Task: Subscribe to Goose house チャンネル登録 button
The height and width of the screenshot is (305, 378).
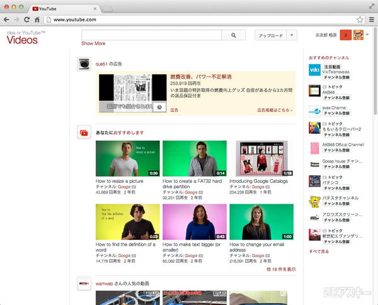Action: click(336, 166)
